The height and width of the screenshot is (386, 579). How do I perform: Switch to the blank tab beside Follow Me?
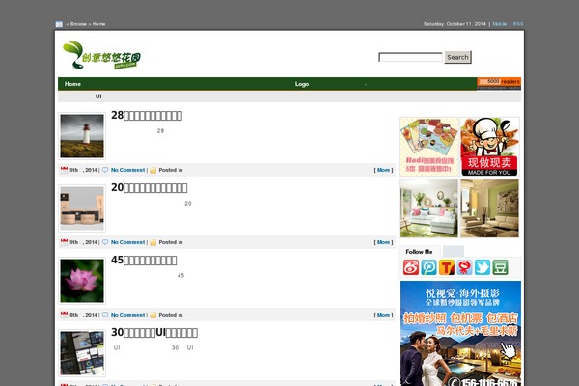click(x=453, y=251)
